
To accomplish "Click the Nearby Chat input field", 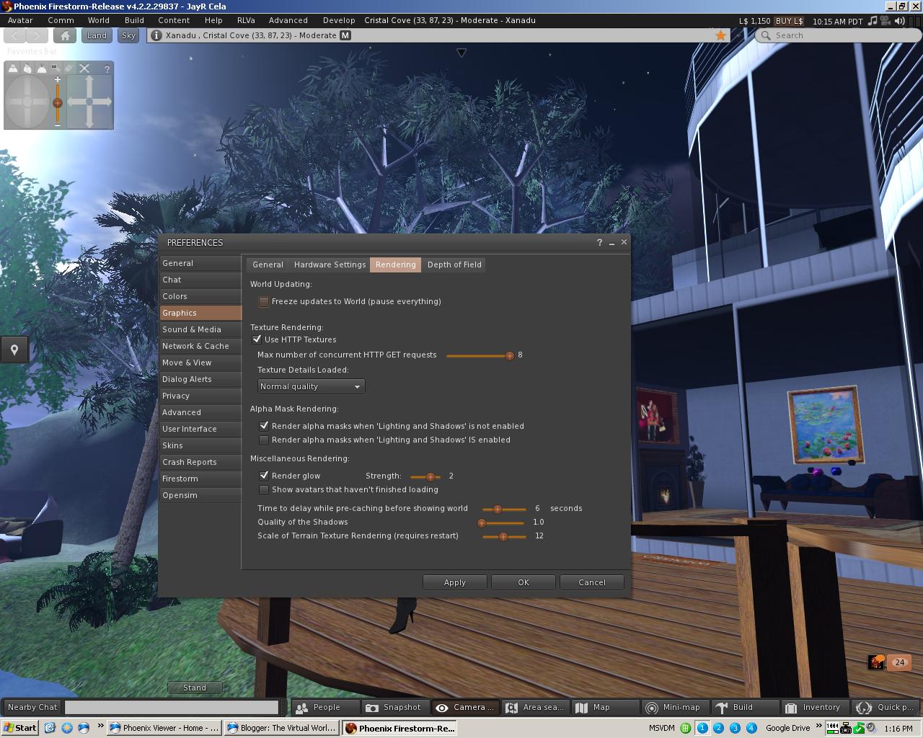I will [172, 708].
